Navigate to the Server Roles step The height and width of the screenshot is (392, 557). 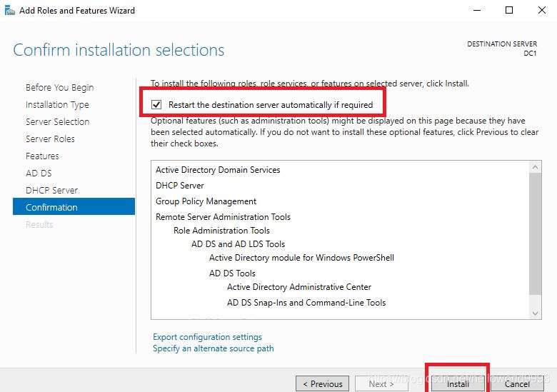[x=50, y=139]
